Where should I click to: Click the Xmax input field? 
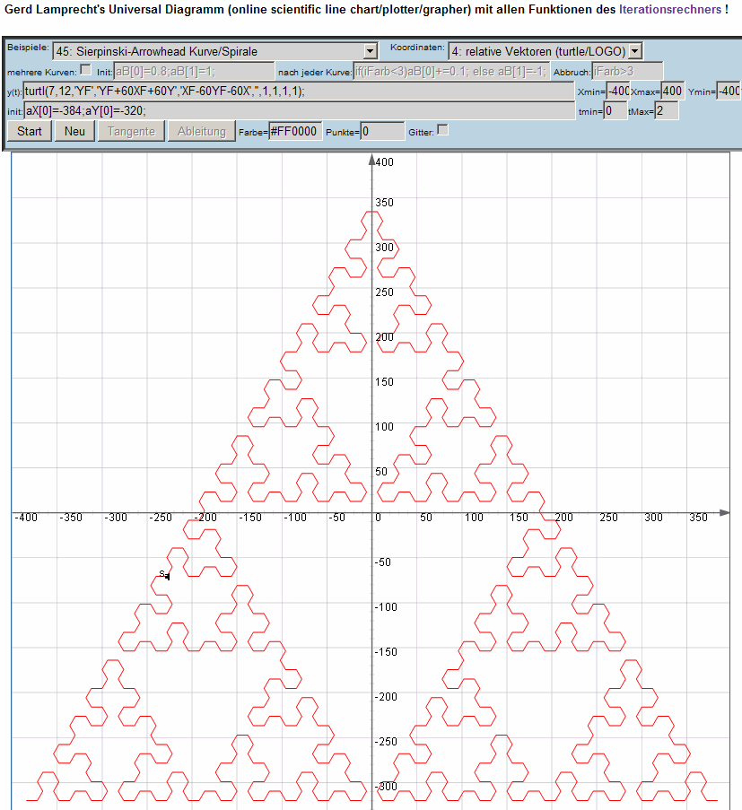click(673, 91)
